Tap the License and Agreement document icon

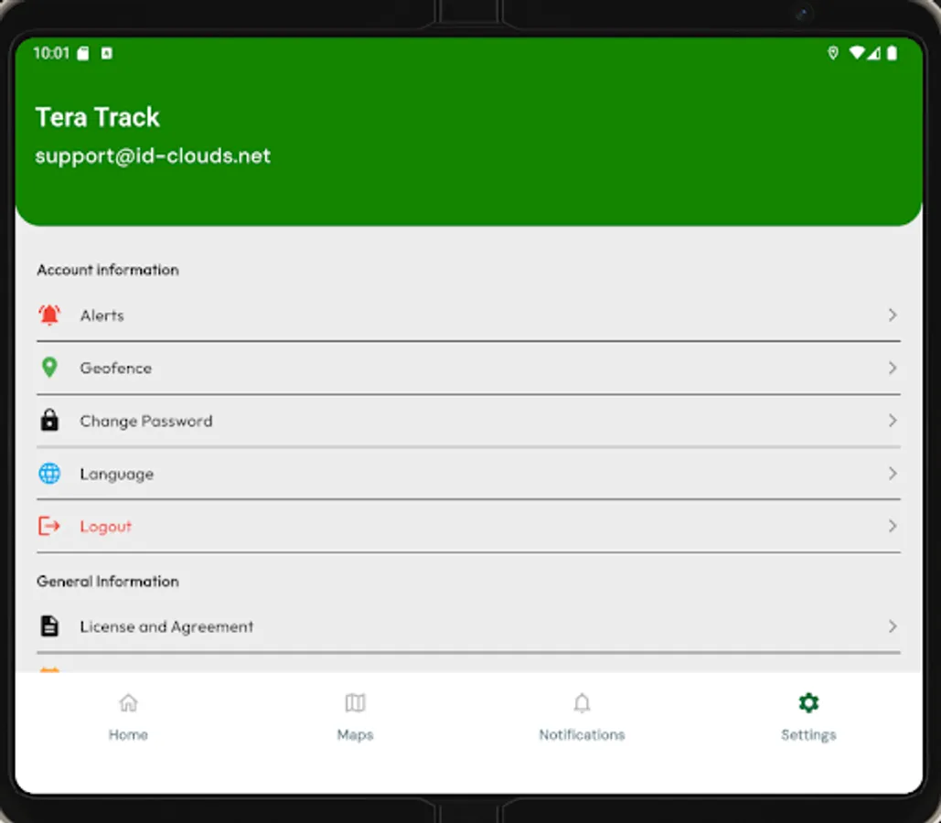49,626
